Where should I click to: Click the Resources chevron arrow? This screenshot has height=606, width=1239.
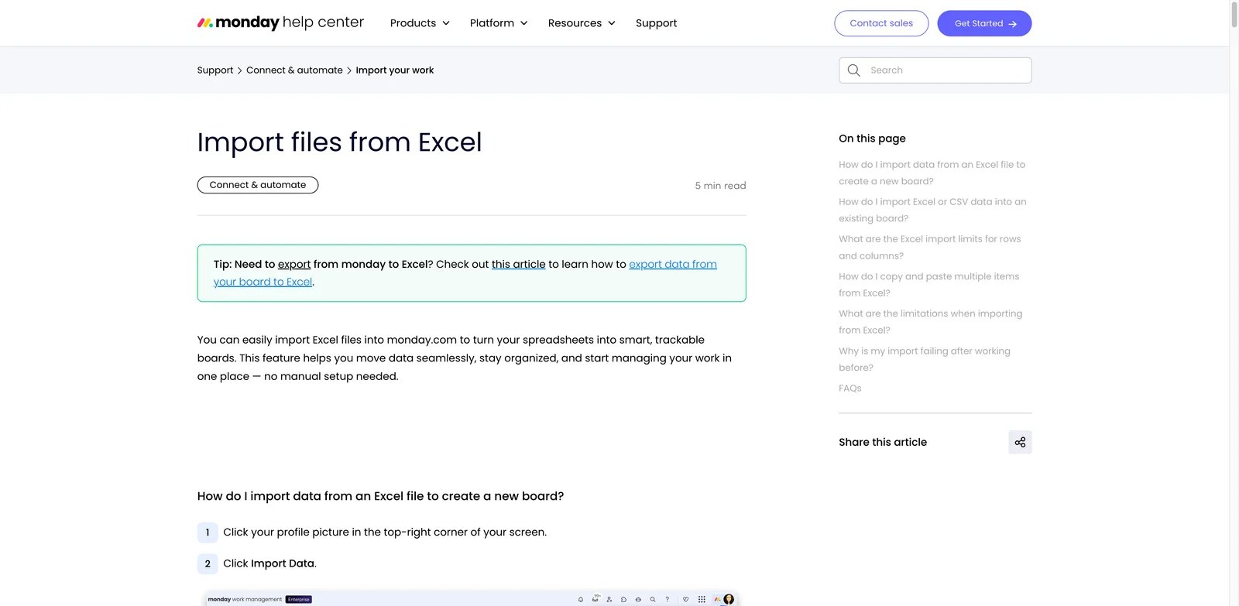(x=612, y=23)
